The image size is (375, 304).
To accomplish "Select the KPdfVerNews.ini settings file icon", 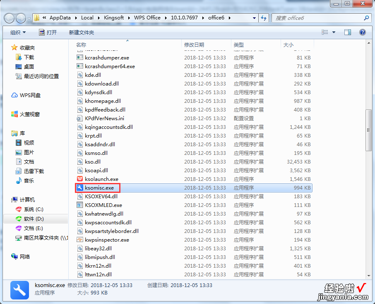I will coord(80,119).
